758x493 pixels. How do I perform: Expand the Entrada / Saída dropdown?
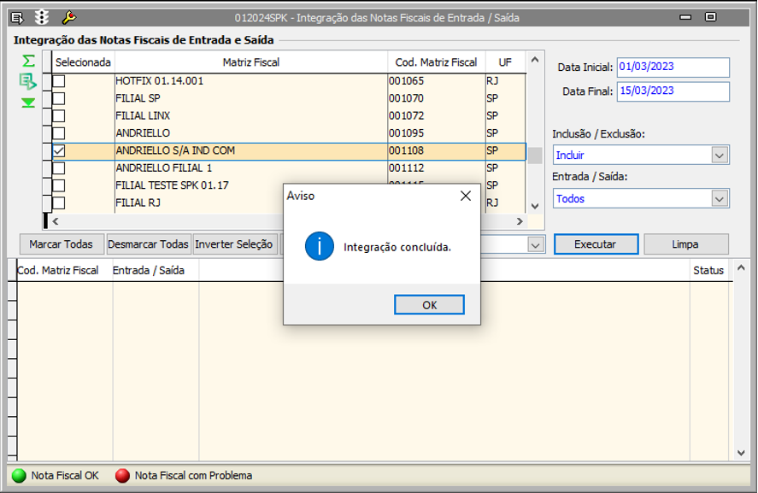tap(720, 198)
